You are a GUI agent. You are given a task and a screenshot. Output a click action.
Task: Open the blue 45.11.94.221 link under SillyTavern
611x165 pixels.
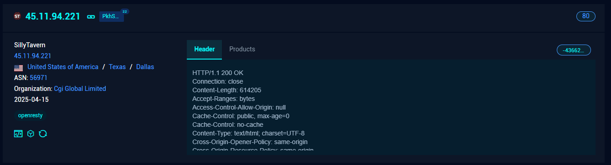pos(33,56)
